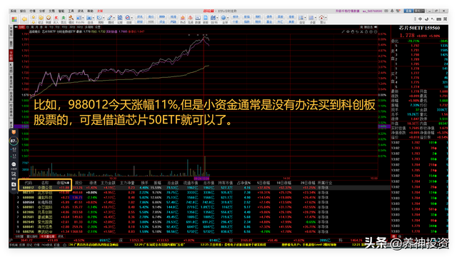Switch to the 30分 period tab

[72, 27]
